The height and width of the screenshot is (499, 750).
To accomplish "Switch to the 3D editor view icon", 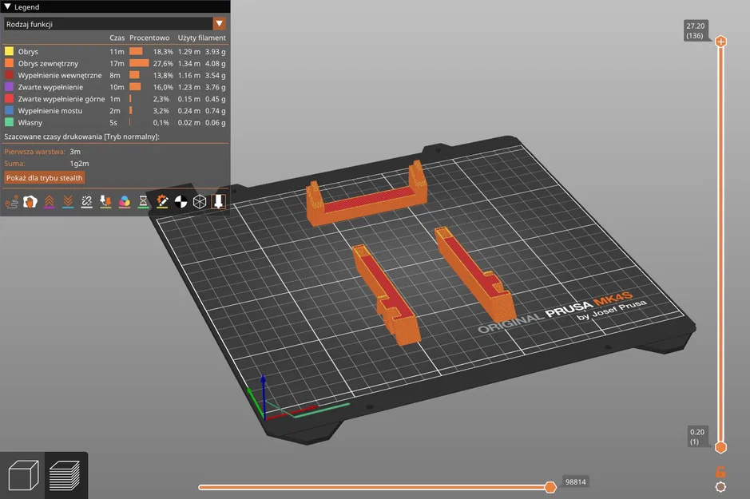I will [22, 474].
